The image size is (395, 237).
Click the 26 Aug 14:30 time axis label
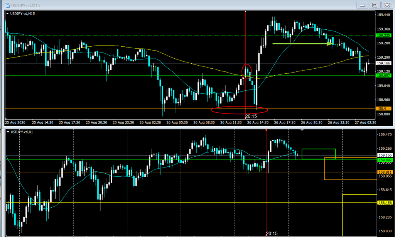[x=258, y=122]
